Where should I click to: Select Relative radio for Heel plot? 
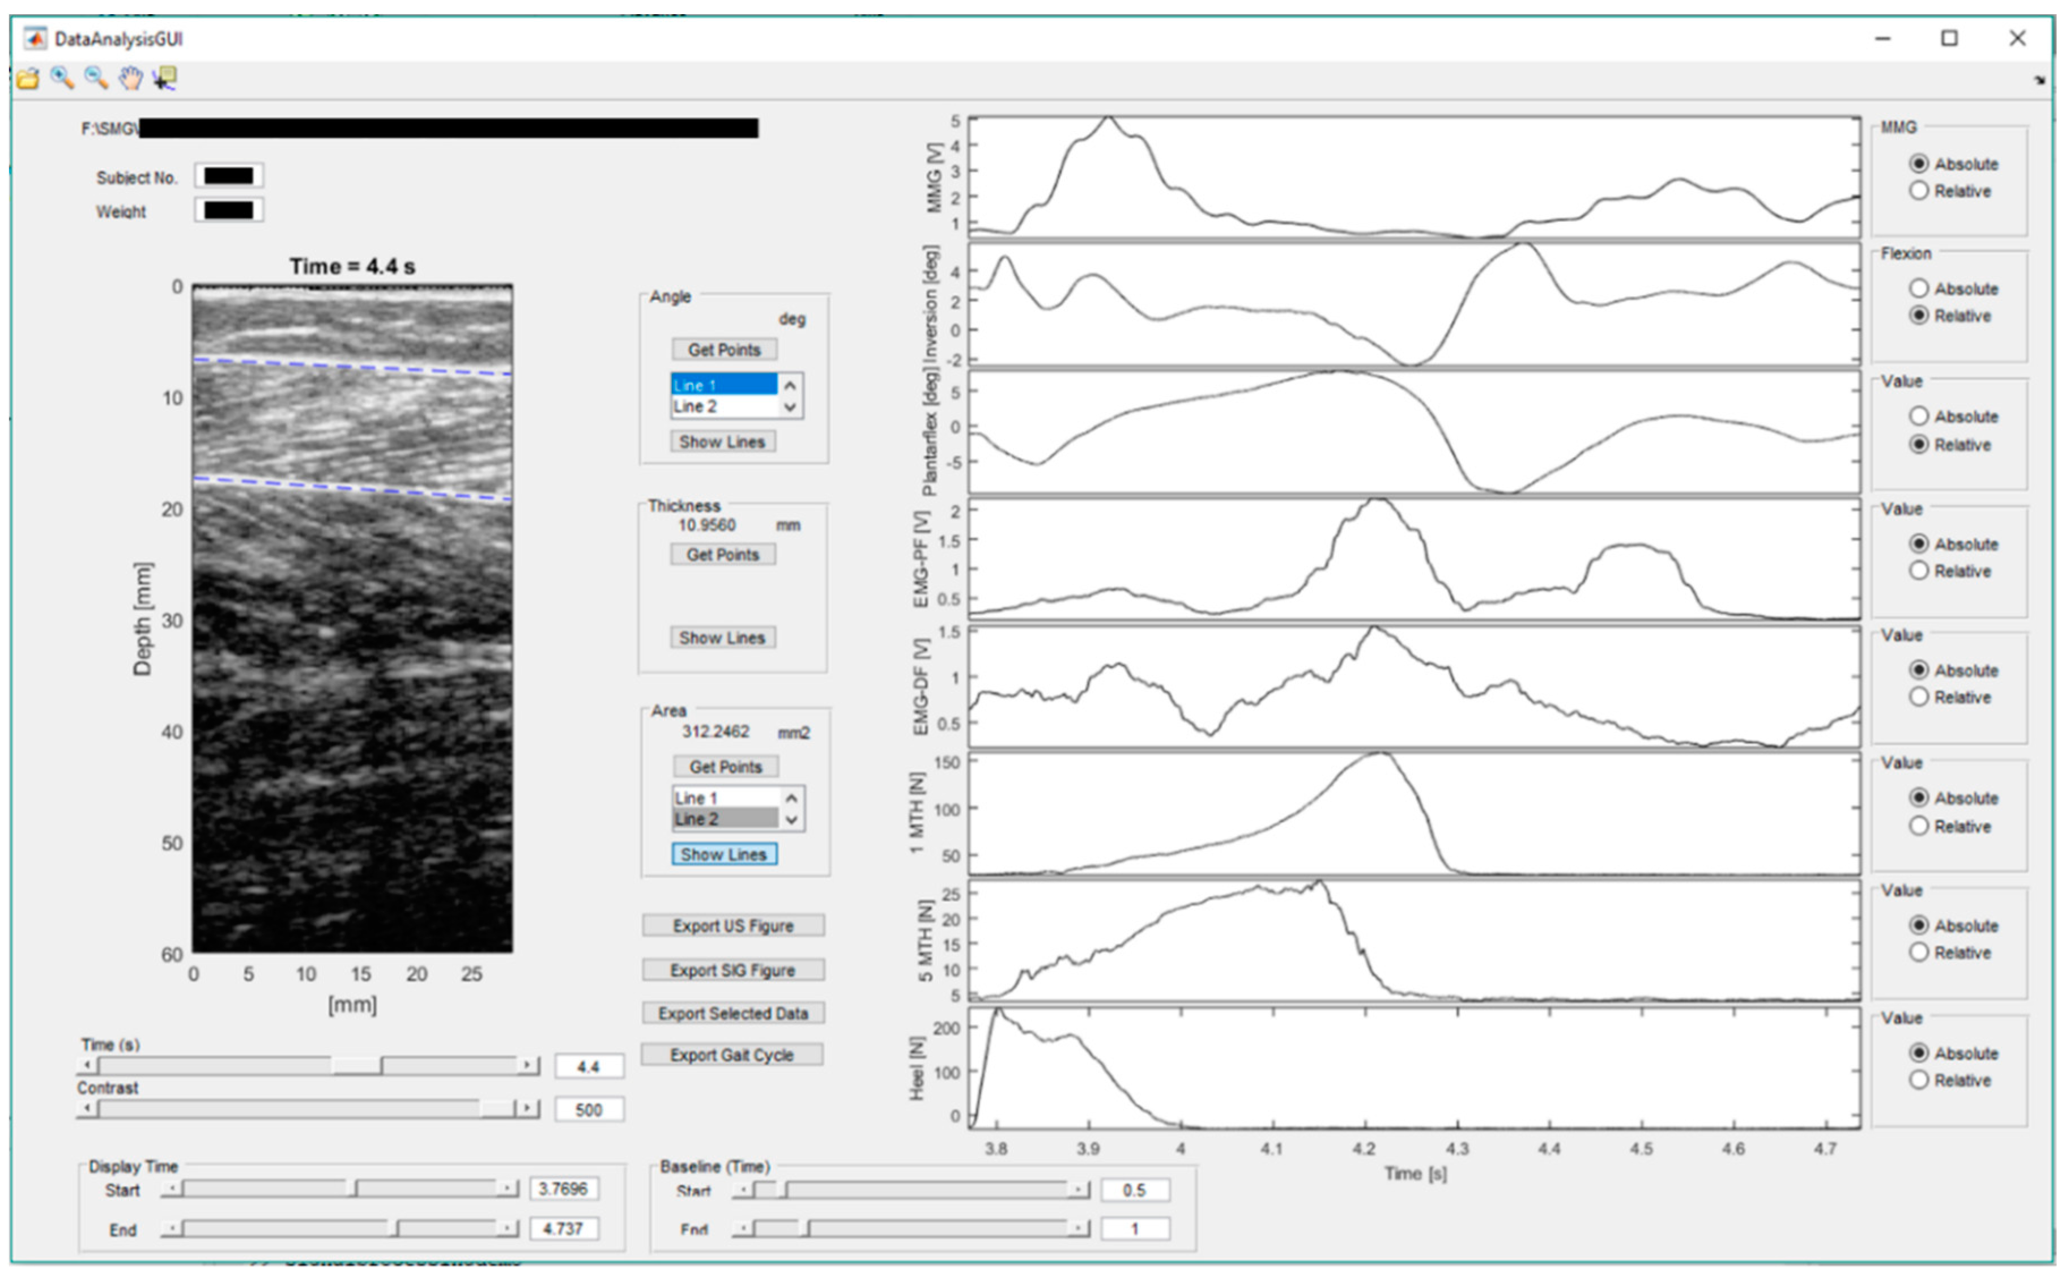pos(1919,1081)
